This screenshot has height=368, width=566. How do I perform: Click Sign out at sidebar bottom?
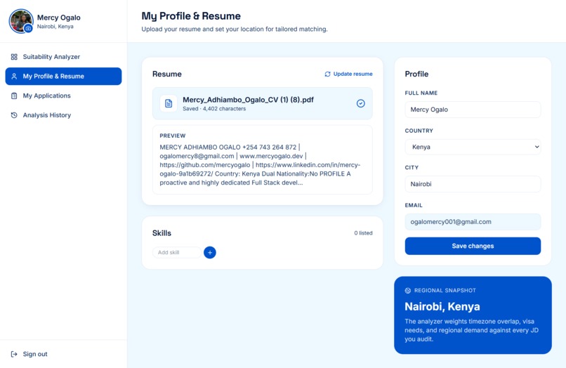pyautogui.click(x=63, y=354)
